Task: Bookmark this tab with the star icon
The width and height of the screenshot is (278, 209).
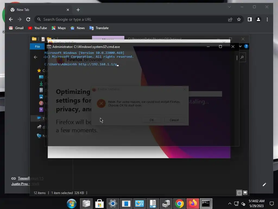Action: coord(239,19)
